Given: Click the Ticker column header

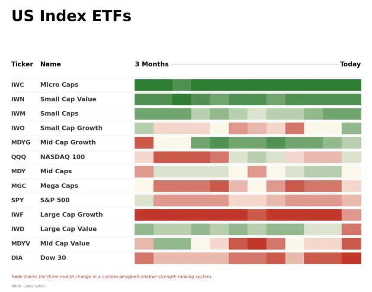Looking at the screenshot, I should [22, 64].
